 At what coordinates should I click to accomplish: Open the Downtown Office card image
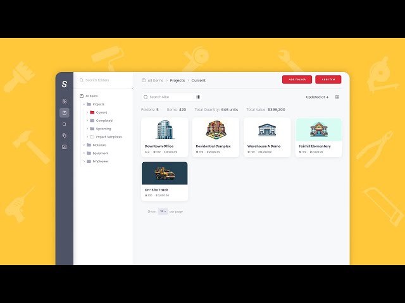(165, 129)
